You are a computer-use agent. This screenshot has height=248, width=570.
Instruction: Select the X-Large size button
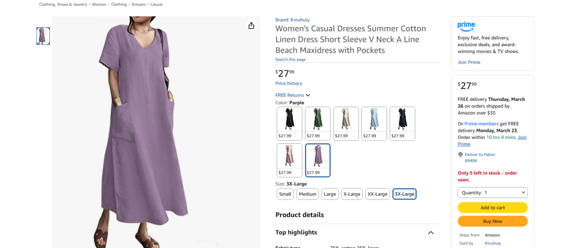pos(352,194)
